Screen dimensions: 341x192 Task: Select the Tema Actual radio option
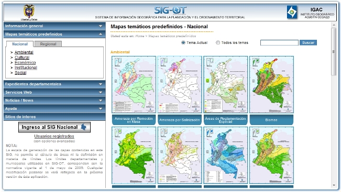click(183, 42)
